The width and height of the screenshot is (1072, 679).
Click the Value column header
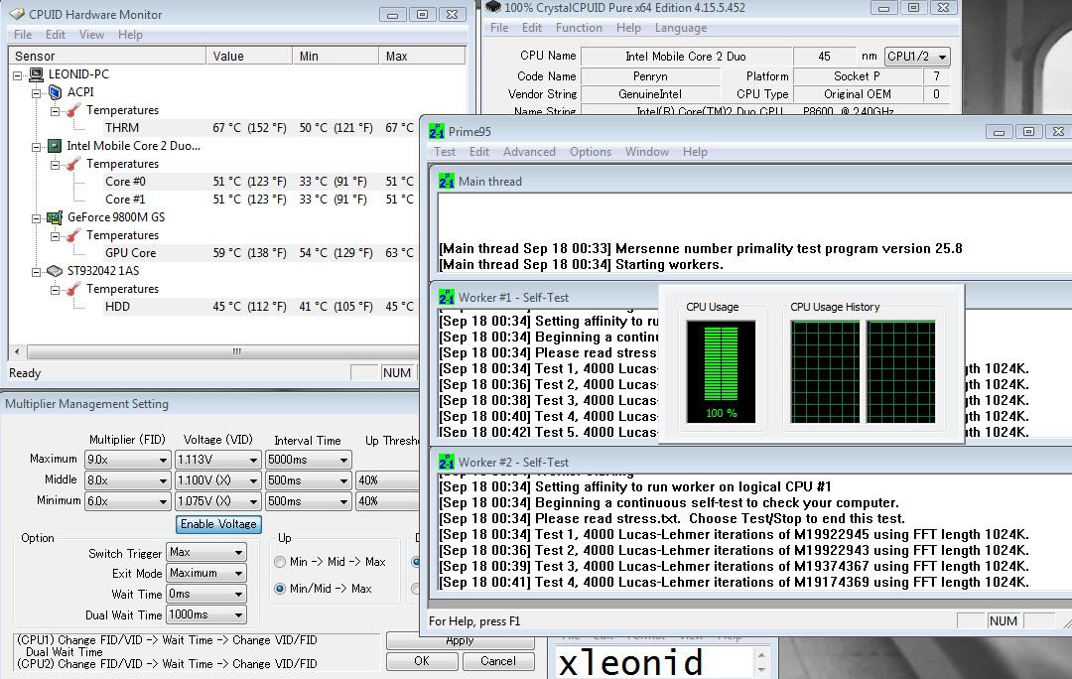[x=249, y=56]
